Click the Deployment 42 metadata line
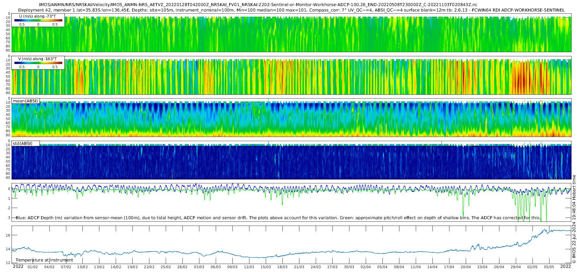 tap(291, 10)
